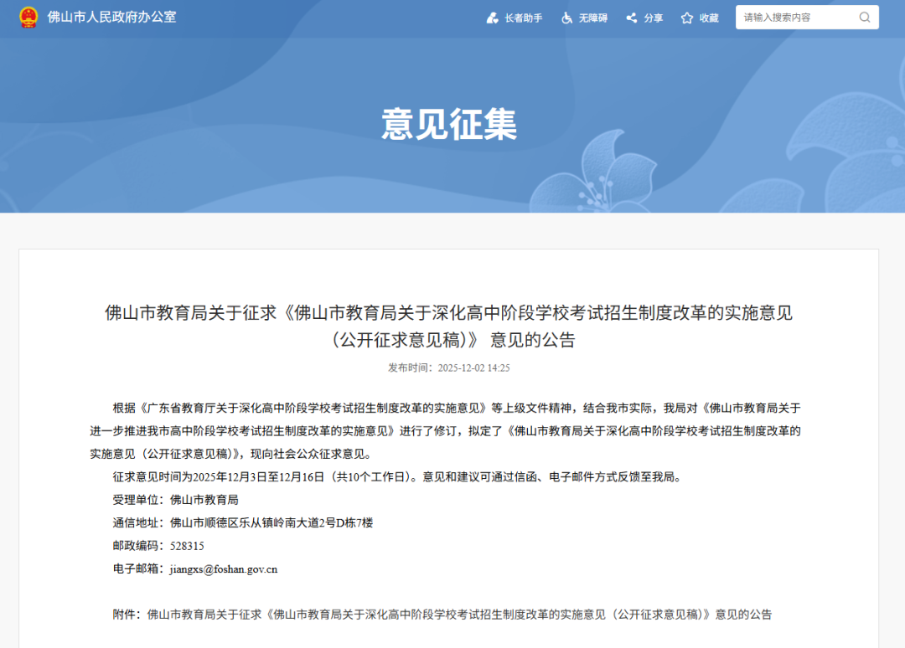This screenshot has height=648, width=905.
Task: Focus the 请输入搜索内容 search box
Action: (x=796, y=18)
